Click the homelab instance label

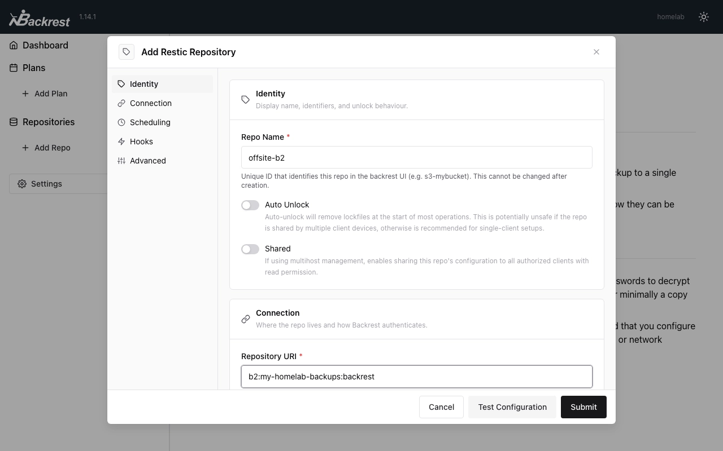670,17
